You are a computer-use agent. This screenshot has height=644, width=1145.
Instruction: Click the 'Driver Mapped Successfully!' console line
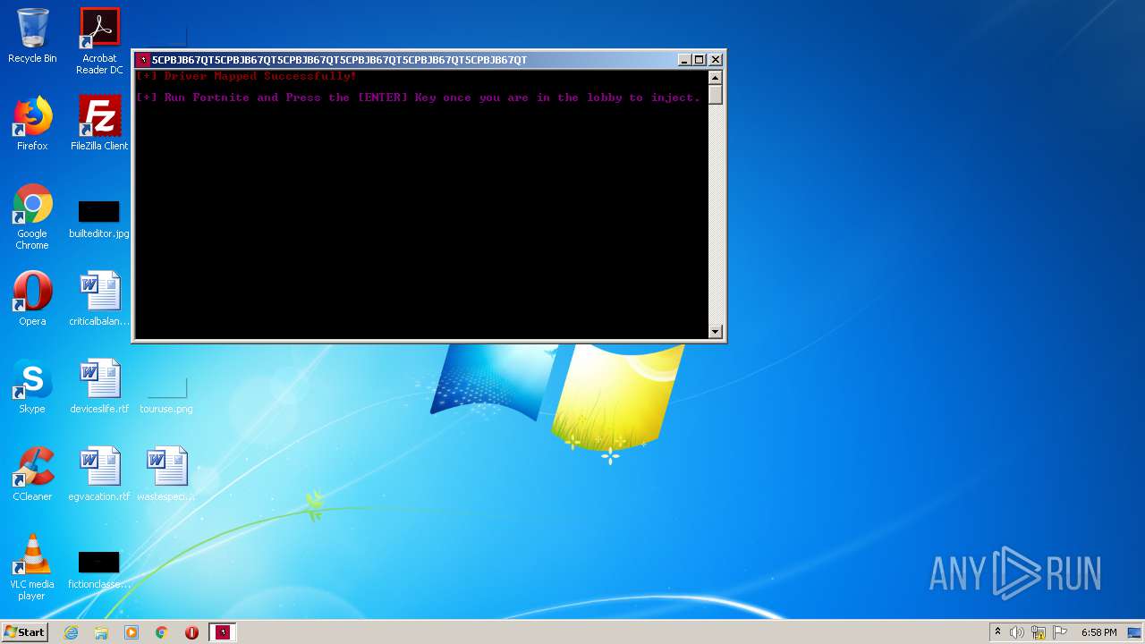click(247, 76)
